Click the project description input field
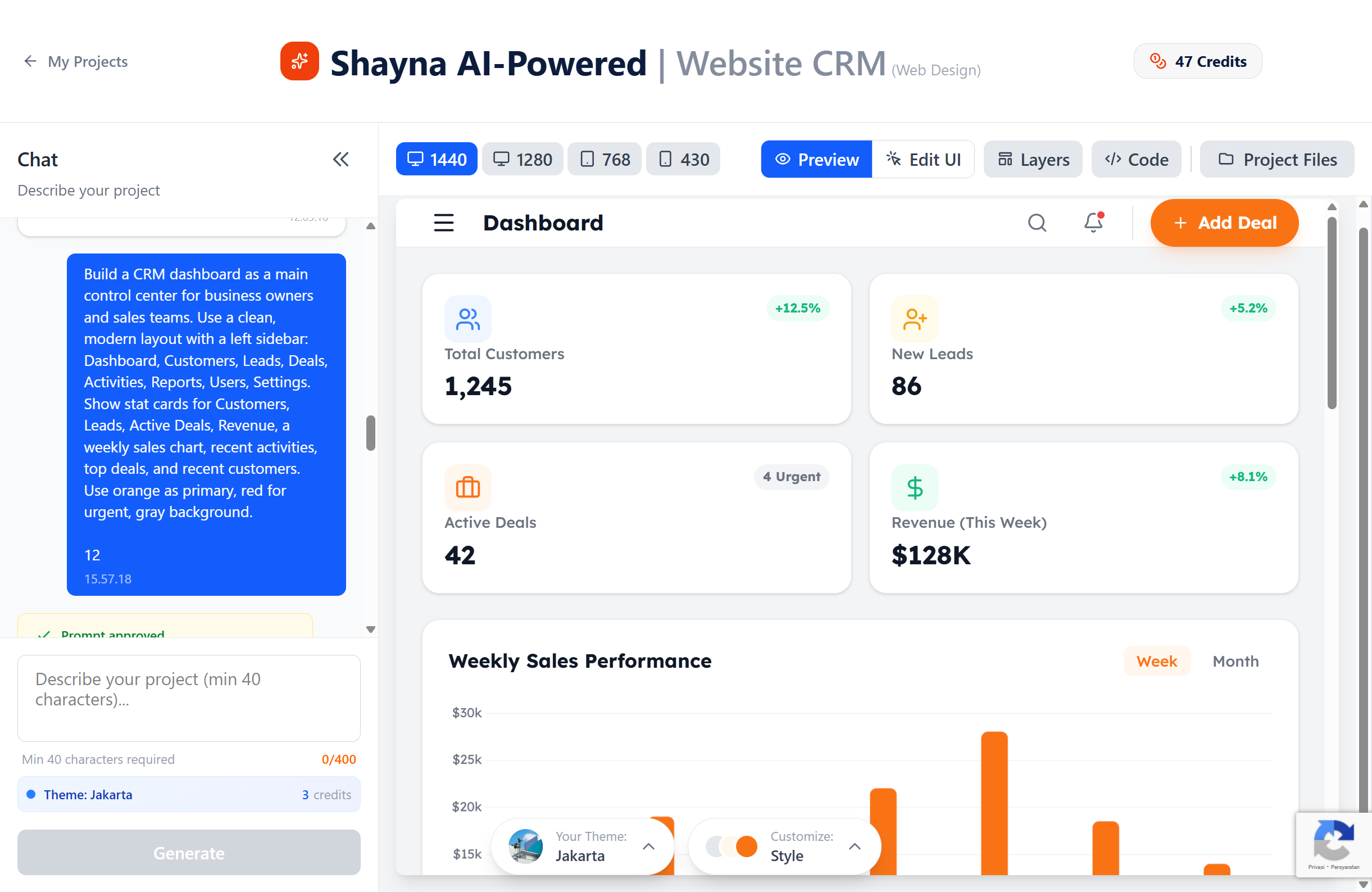This screenshot has width=1372, height=892. [189, 698]
